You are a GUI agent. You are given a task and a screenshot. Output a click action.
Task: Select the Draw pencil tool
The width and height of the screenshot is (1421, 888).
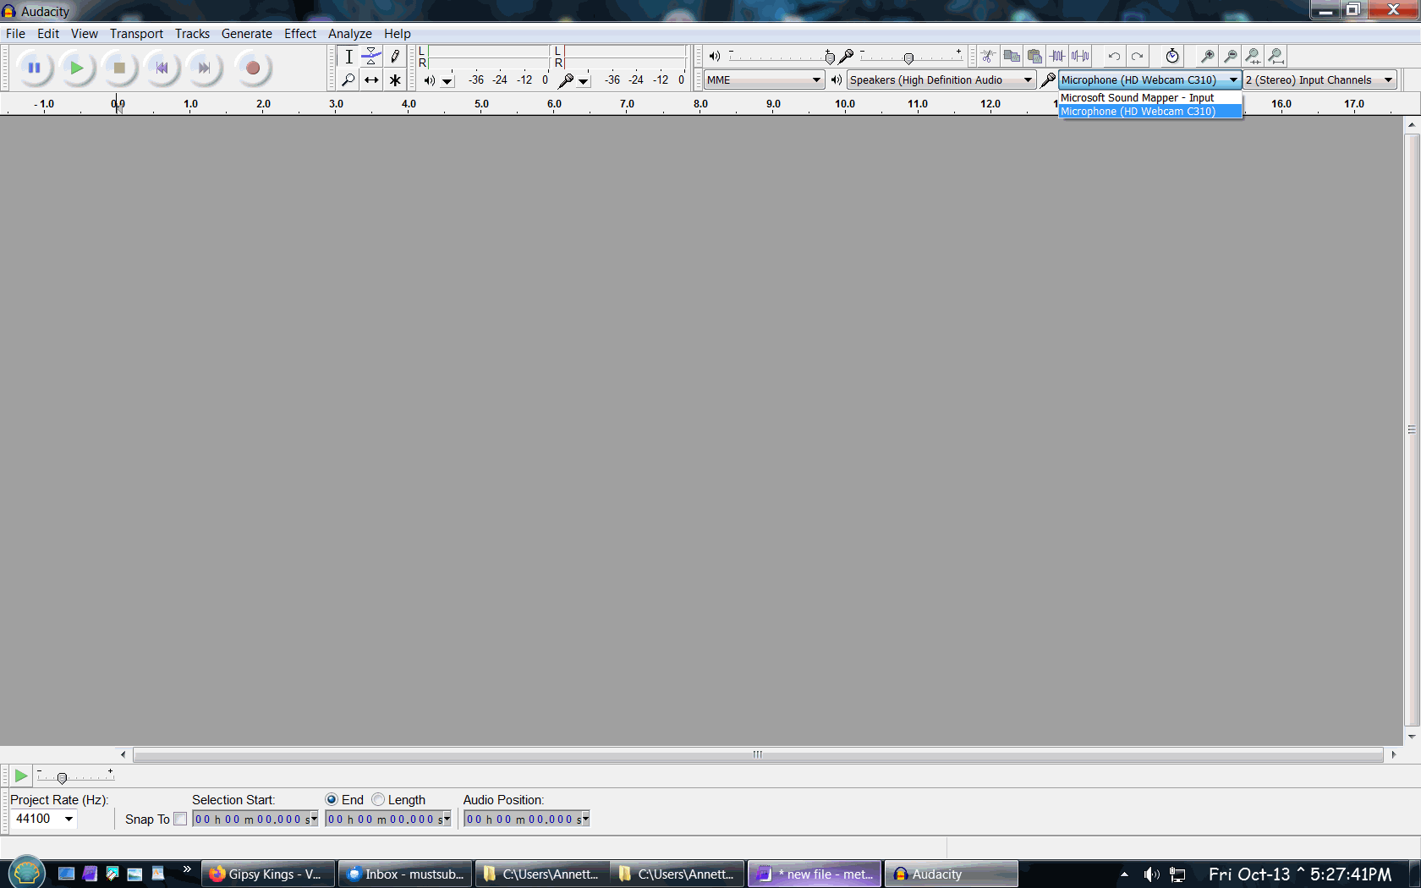tap(395, 57)
